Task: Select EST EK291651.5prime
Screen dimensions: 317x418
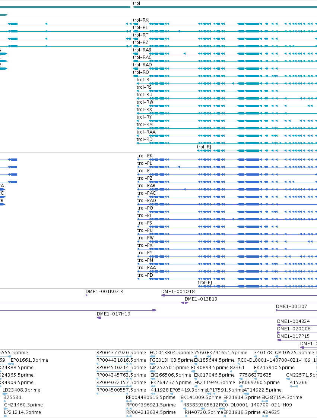Action: [227, 353]
